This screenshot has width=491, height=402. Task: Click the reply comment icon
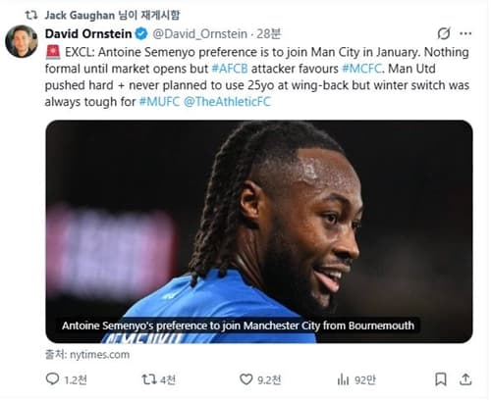coord(52,379)
